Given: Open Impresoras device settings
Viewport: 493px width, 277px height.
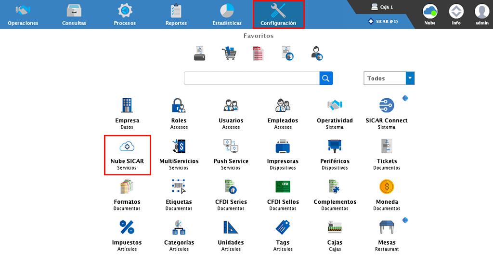Looking at the screenshot, I should (283, 154).
